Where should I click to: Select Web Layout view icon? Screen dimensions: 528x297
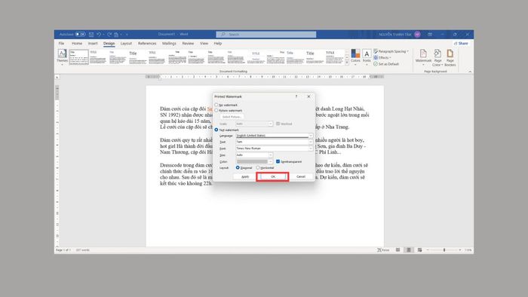[x=419, y=250]
